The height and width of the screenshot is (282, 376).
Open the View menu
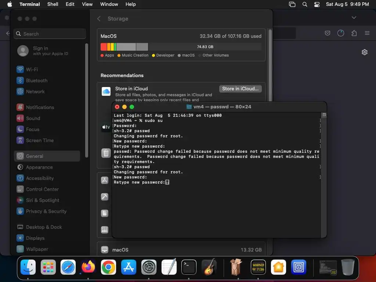tap(87, 4)
